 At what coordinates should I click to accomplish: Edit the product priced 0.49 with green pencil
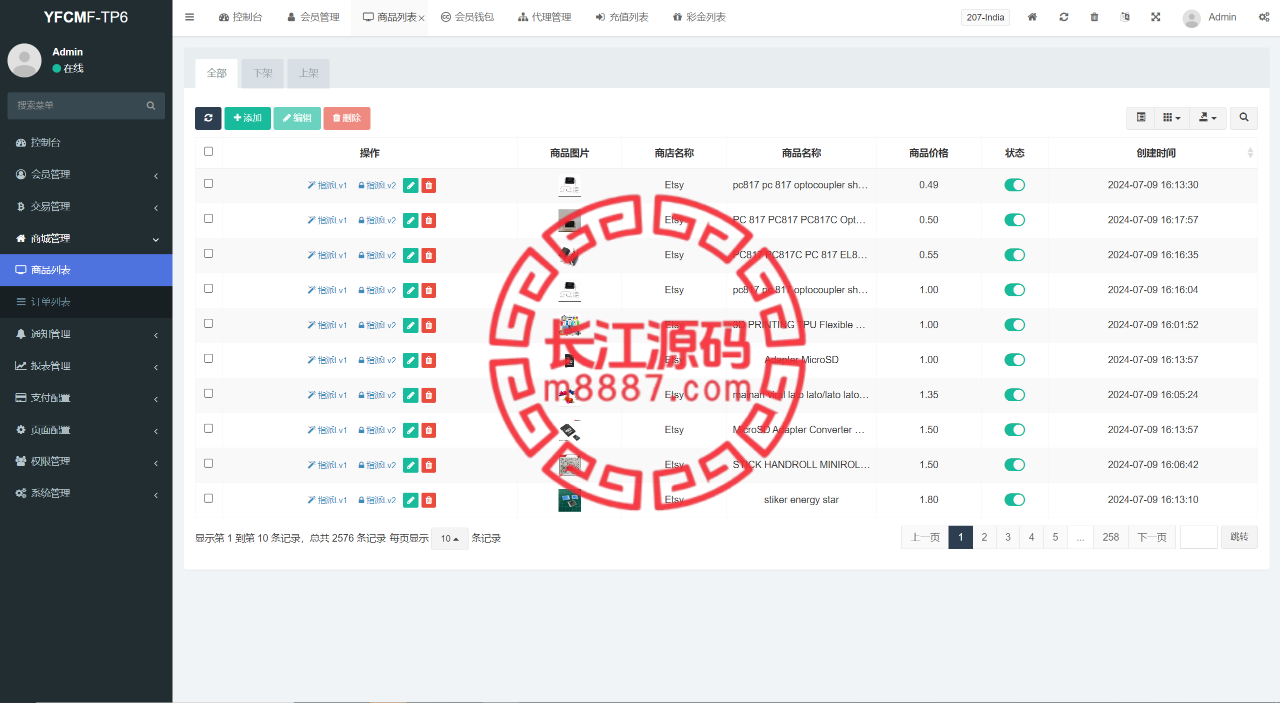pos(410,185)
